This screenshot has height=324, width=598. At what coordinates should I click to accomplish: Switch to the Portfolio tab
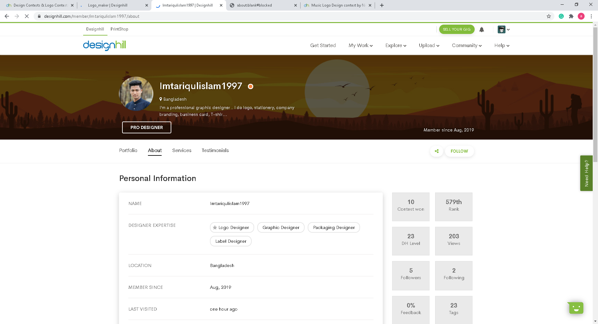pos(128,150)
